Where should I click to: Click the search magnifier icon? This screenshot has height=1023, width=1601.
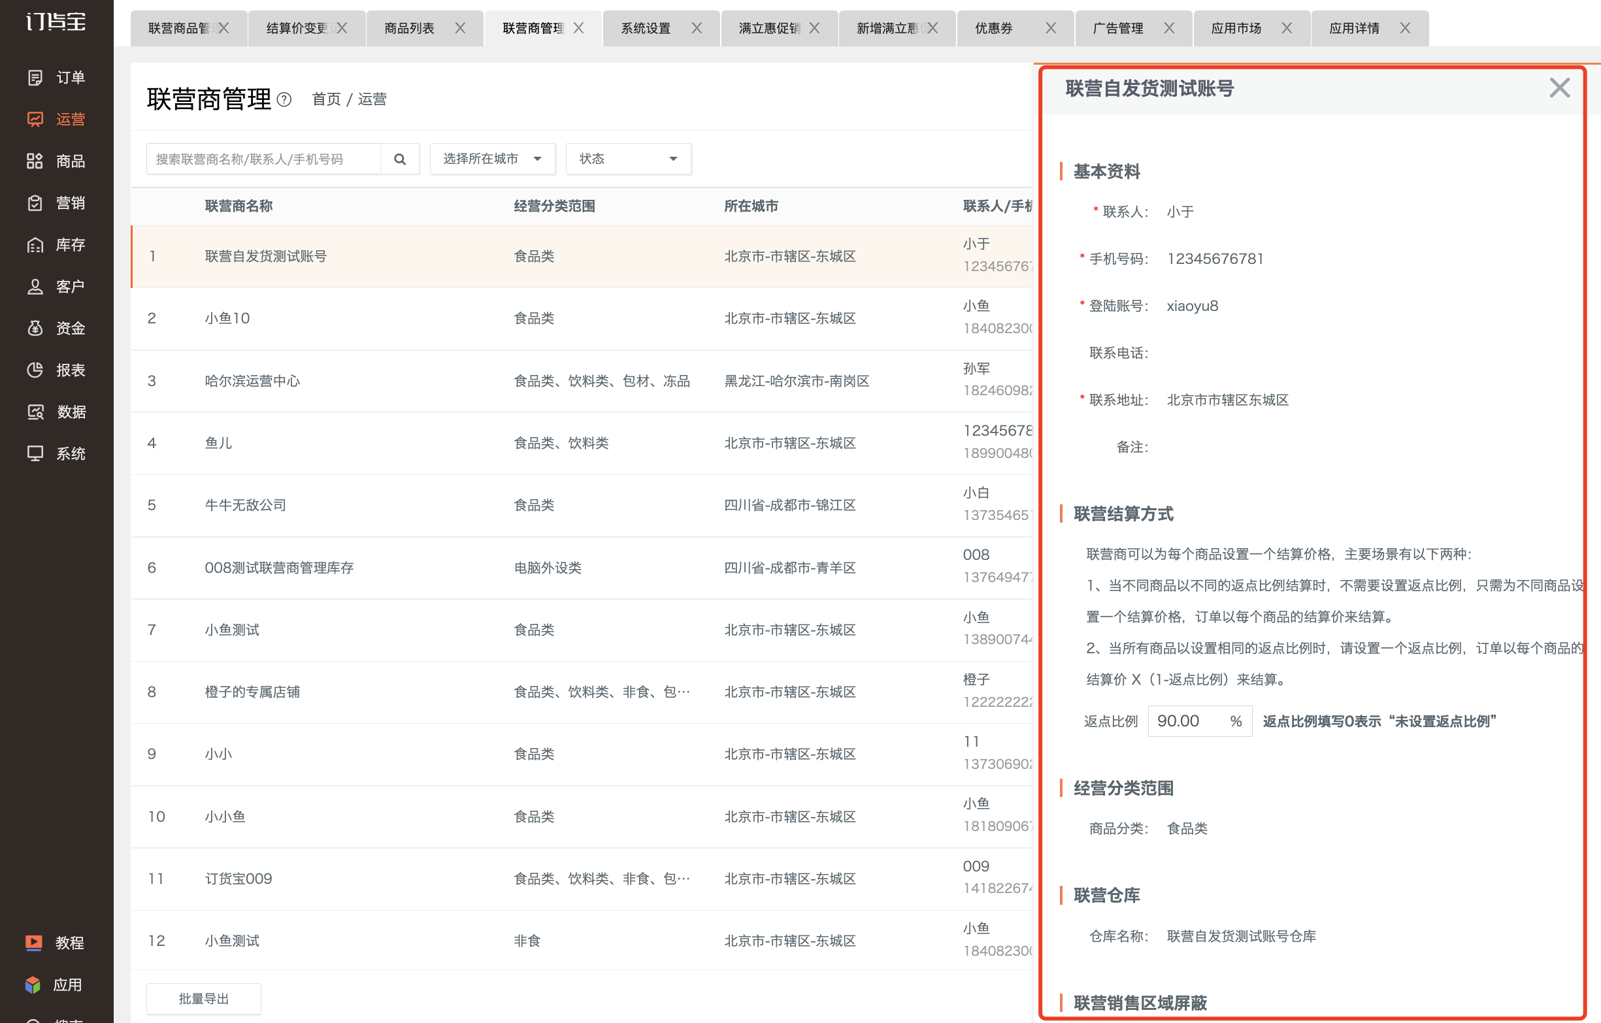tap(399, 159)
